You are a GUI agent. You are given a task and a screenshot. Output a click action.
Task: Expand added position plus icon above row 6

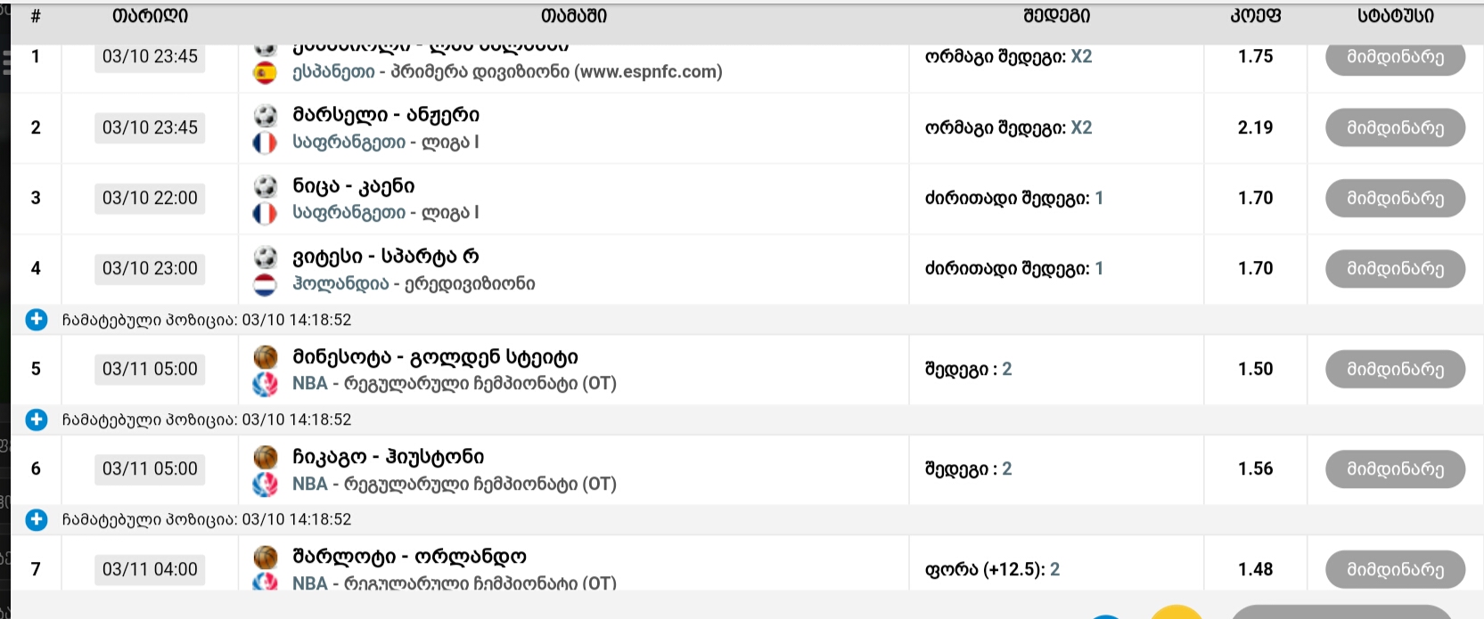(37, 419)
